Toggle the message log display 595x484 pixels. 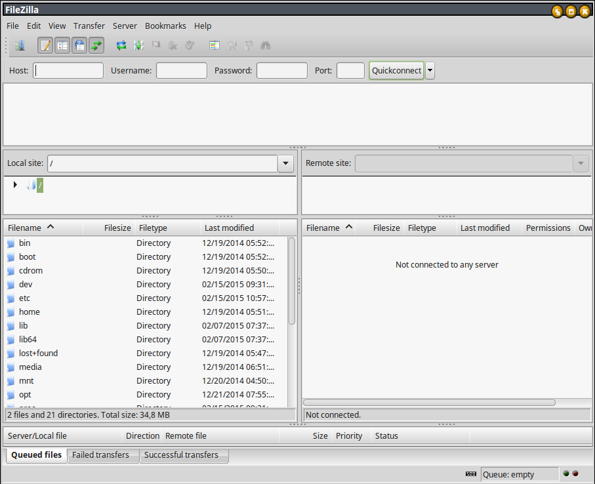45,45
